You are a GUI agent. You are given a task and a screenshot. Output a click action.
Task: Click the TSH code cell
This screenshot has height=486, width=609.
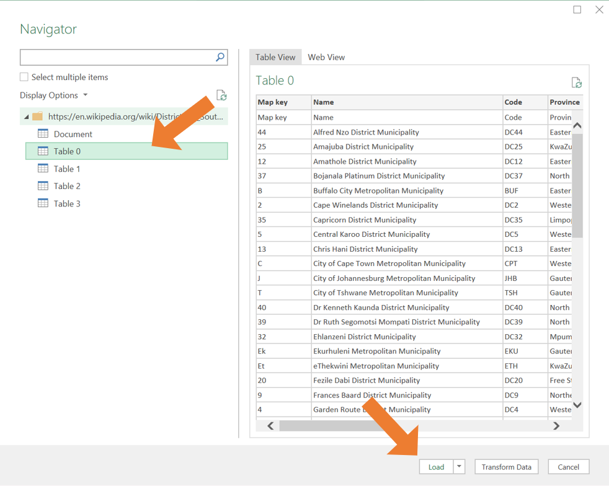click(x=525, y=293)
